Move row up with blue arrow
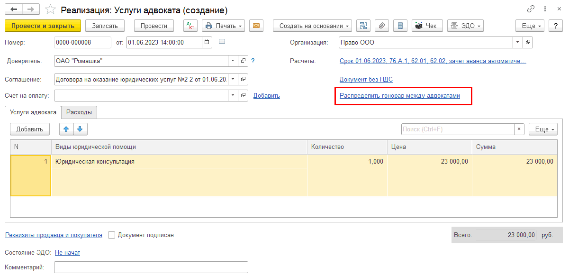This screenshot has height=276, width=569. click(66, 129)
